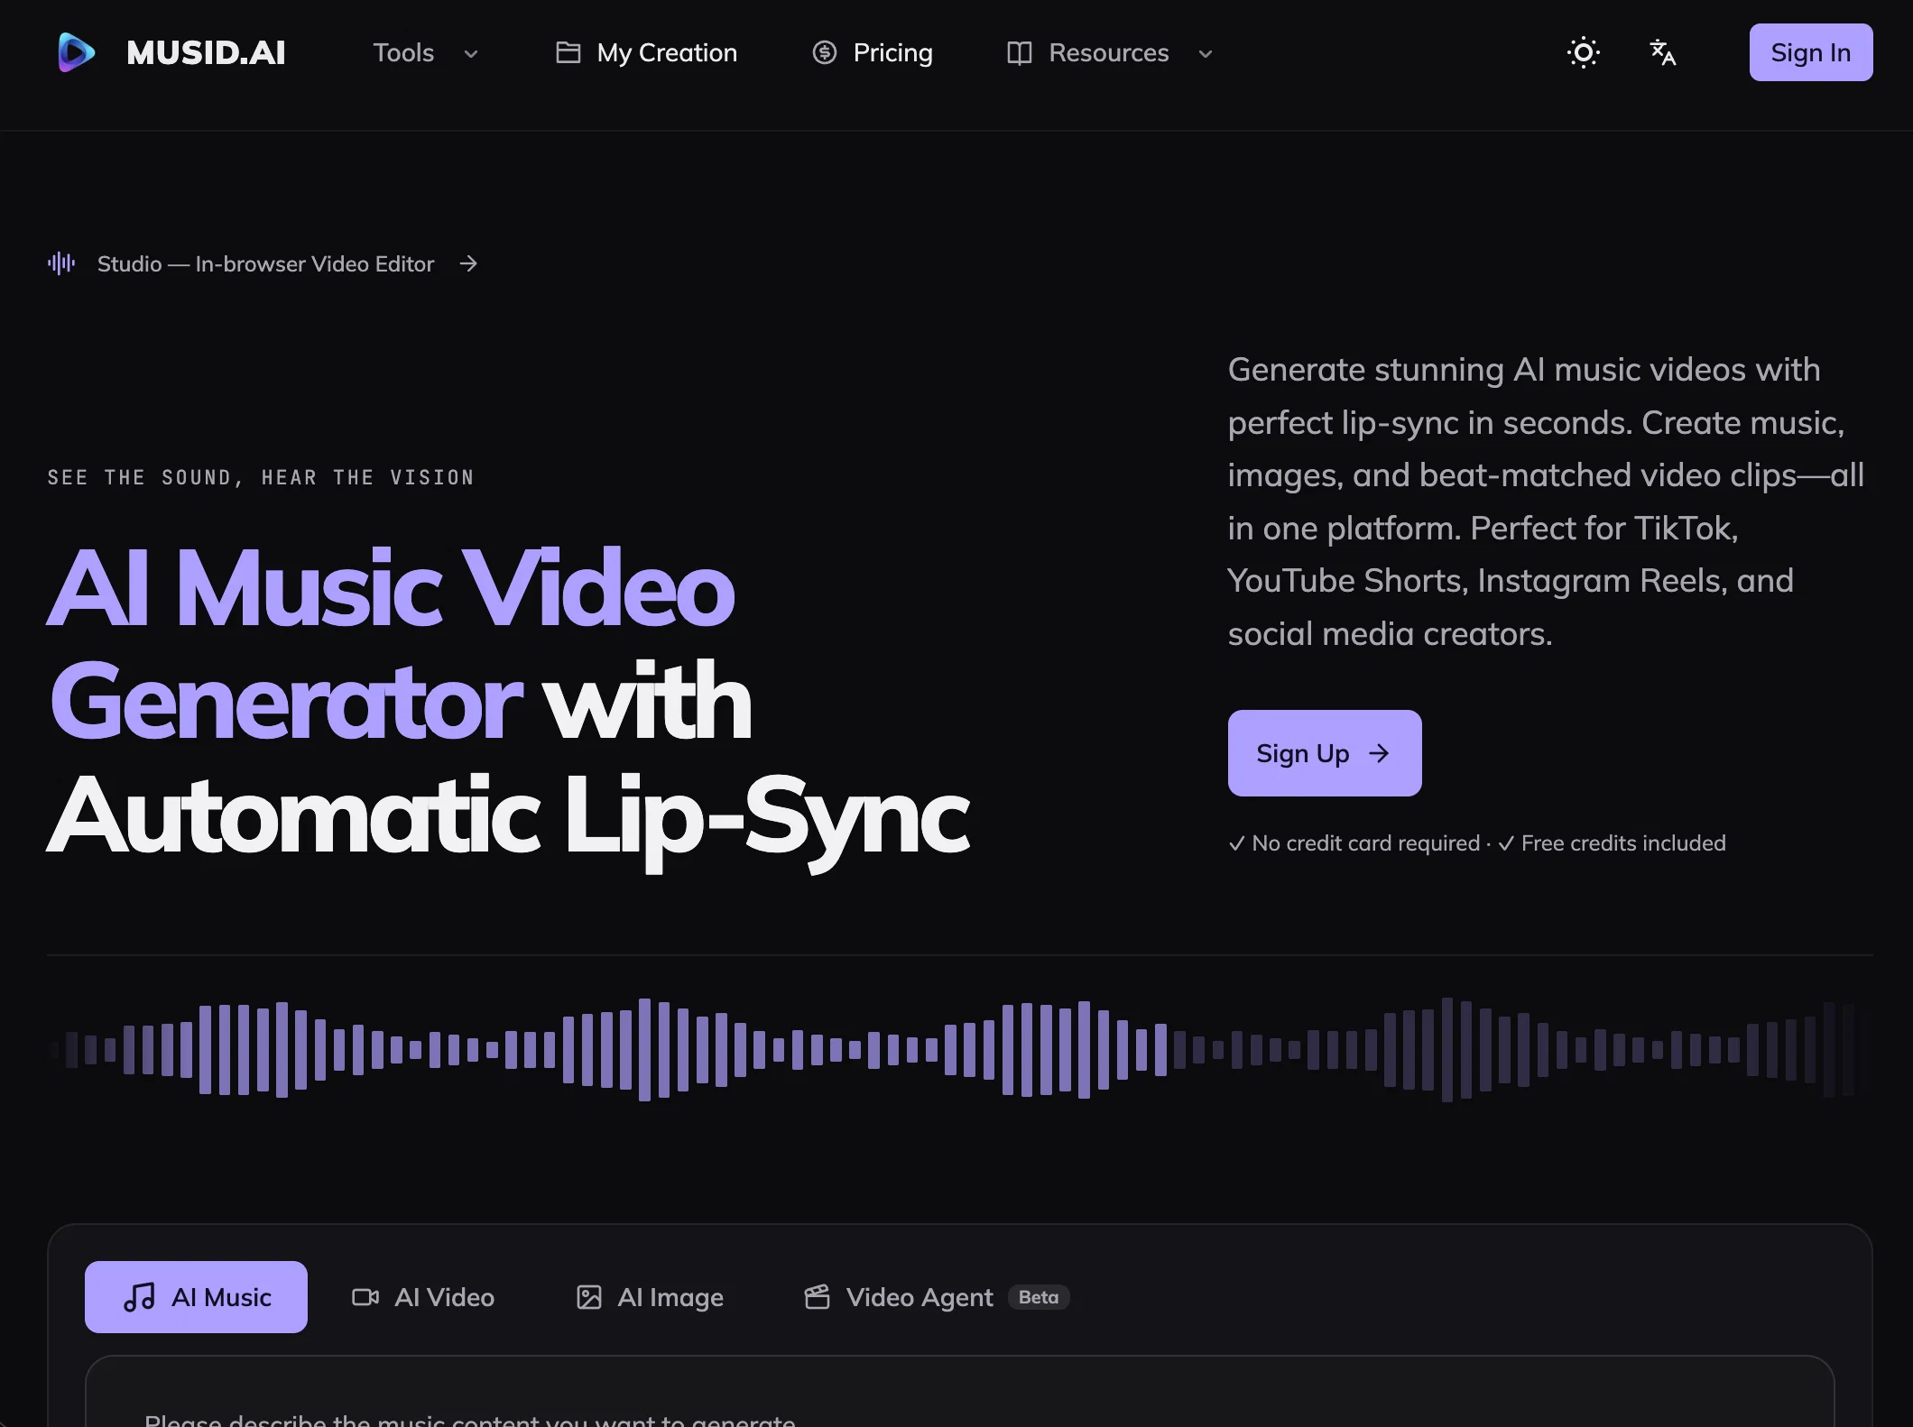This screenshot has height=1427, width=1913.
Task: Click the music note icon on AI Music
Action: tap(140, 1297)
